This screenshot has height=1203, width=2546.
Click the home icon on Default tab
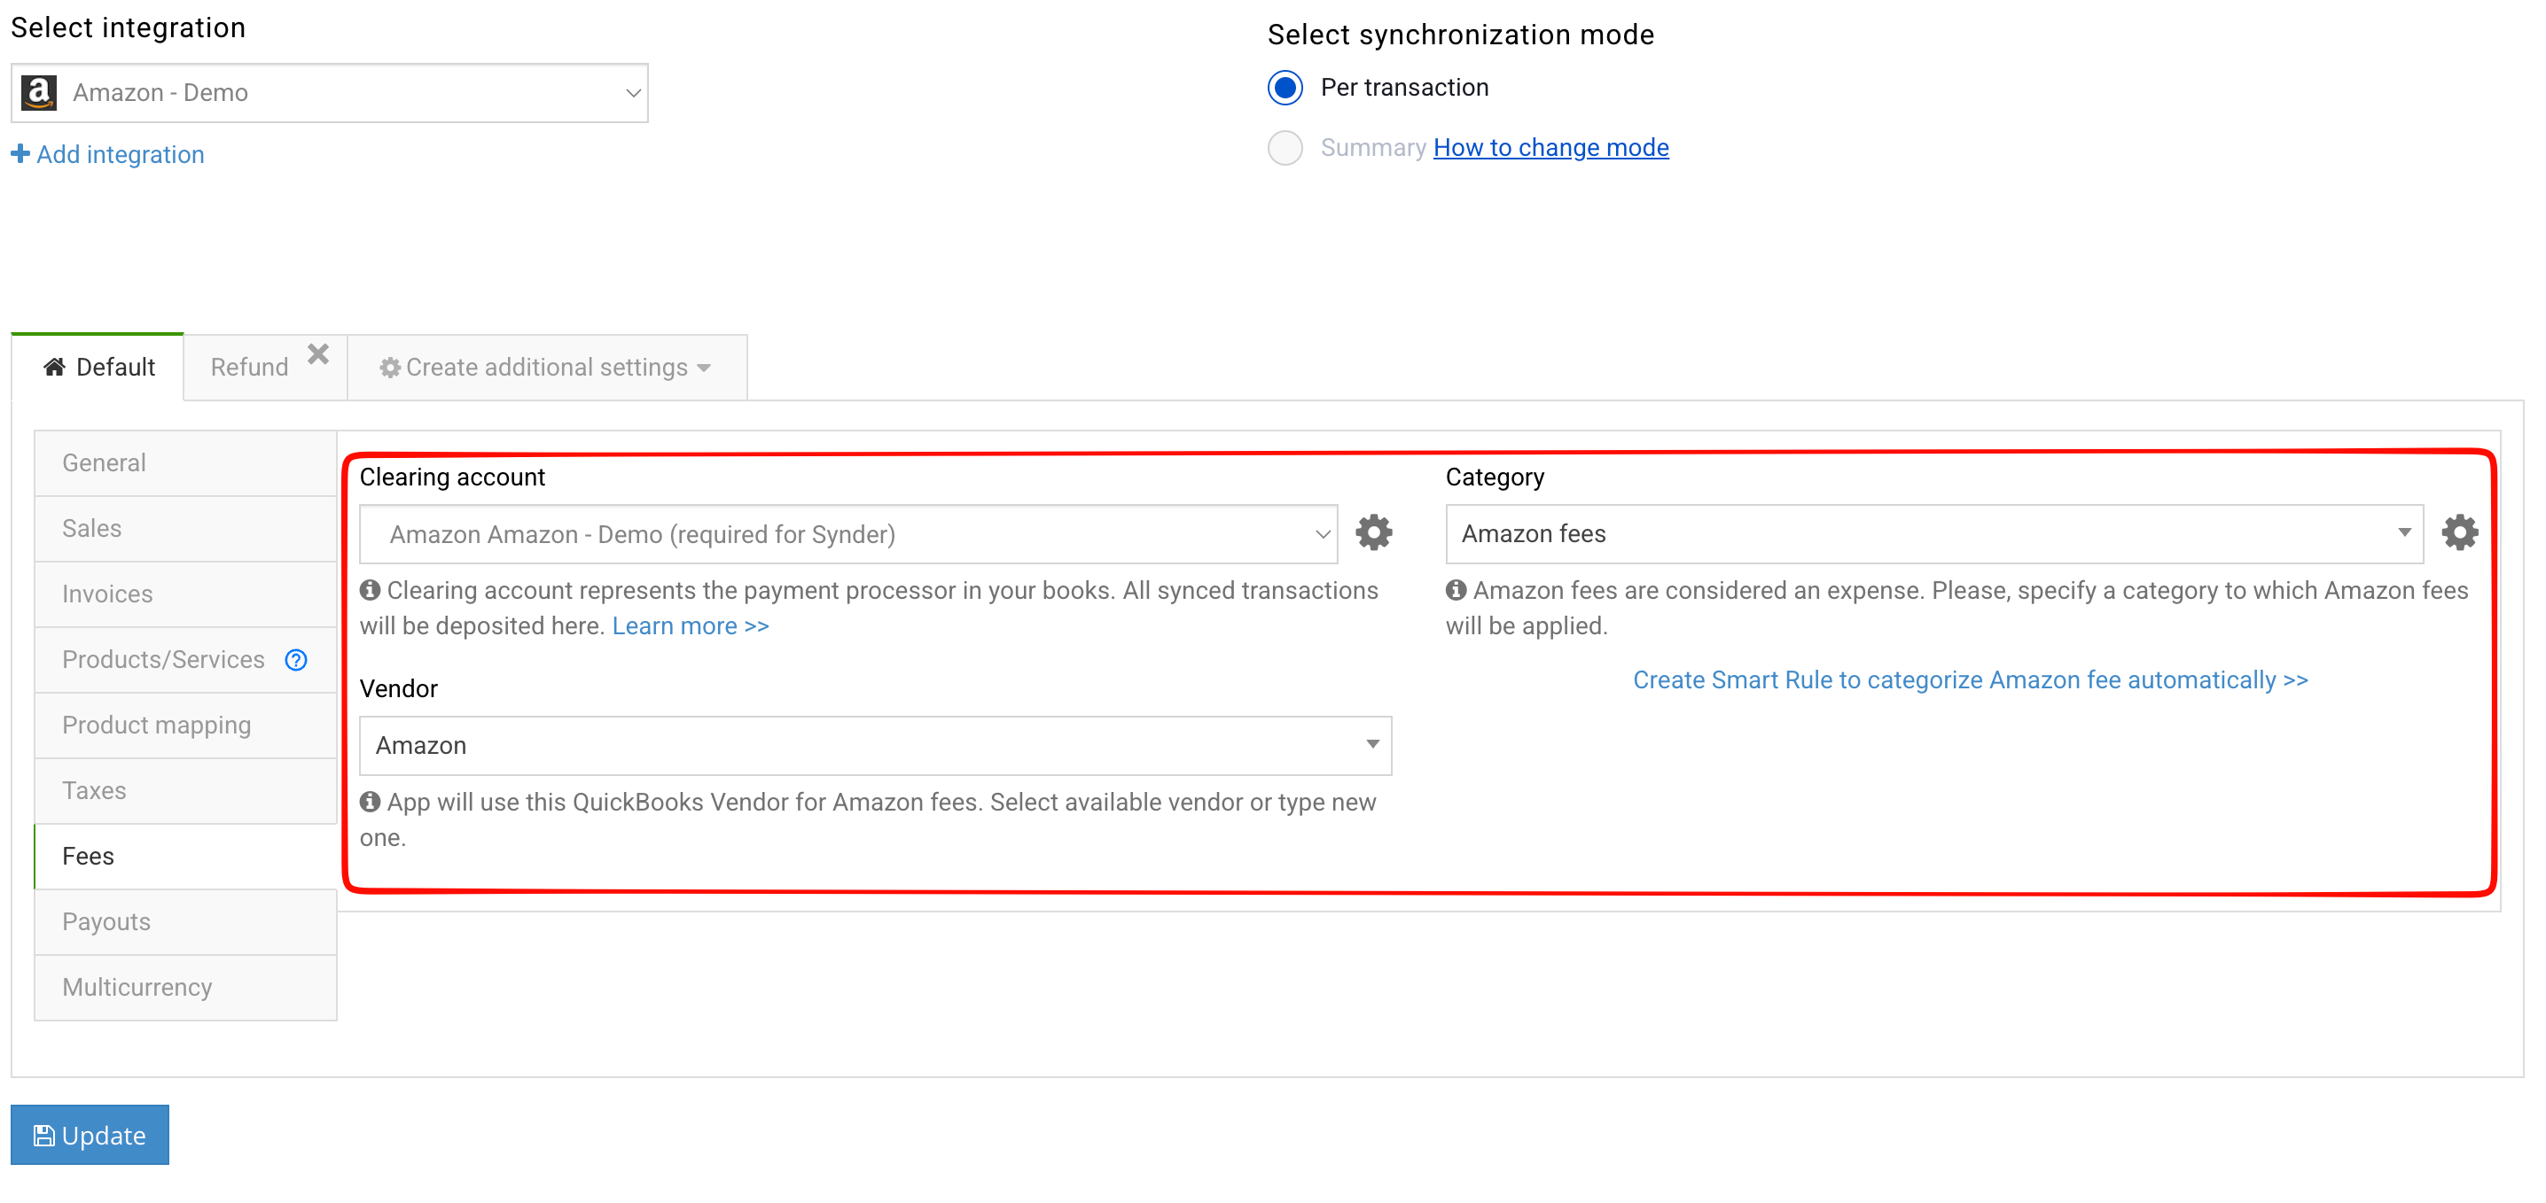coord(54,368)
